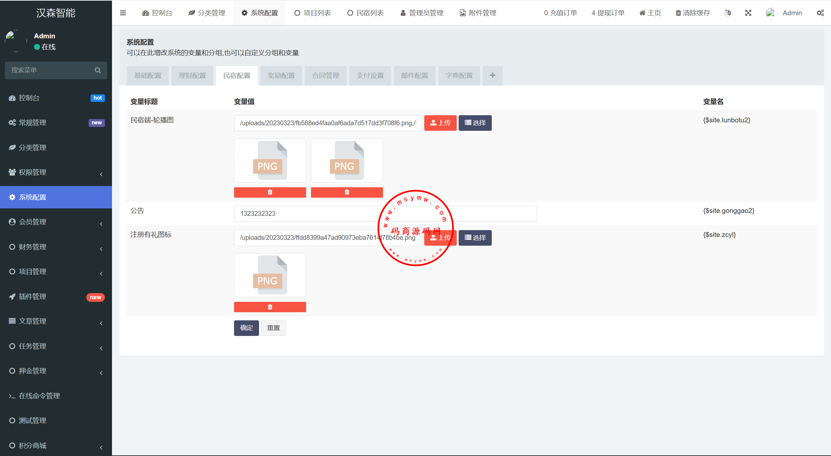Open 管理员管理 top navigation tab
Image resolution: width=831 pixels, height=456 pixels.
pos(422,13)
